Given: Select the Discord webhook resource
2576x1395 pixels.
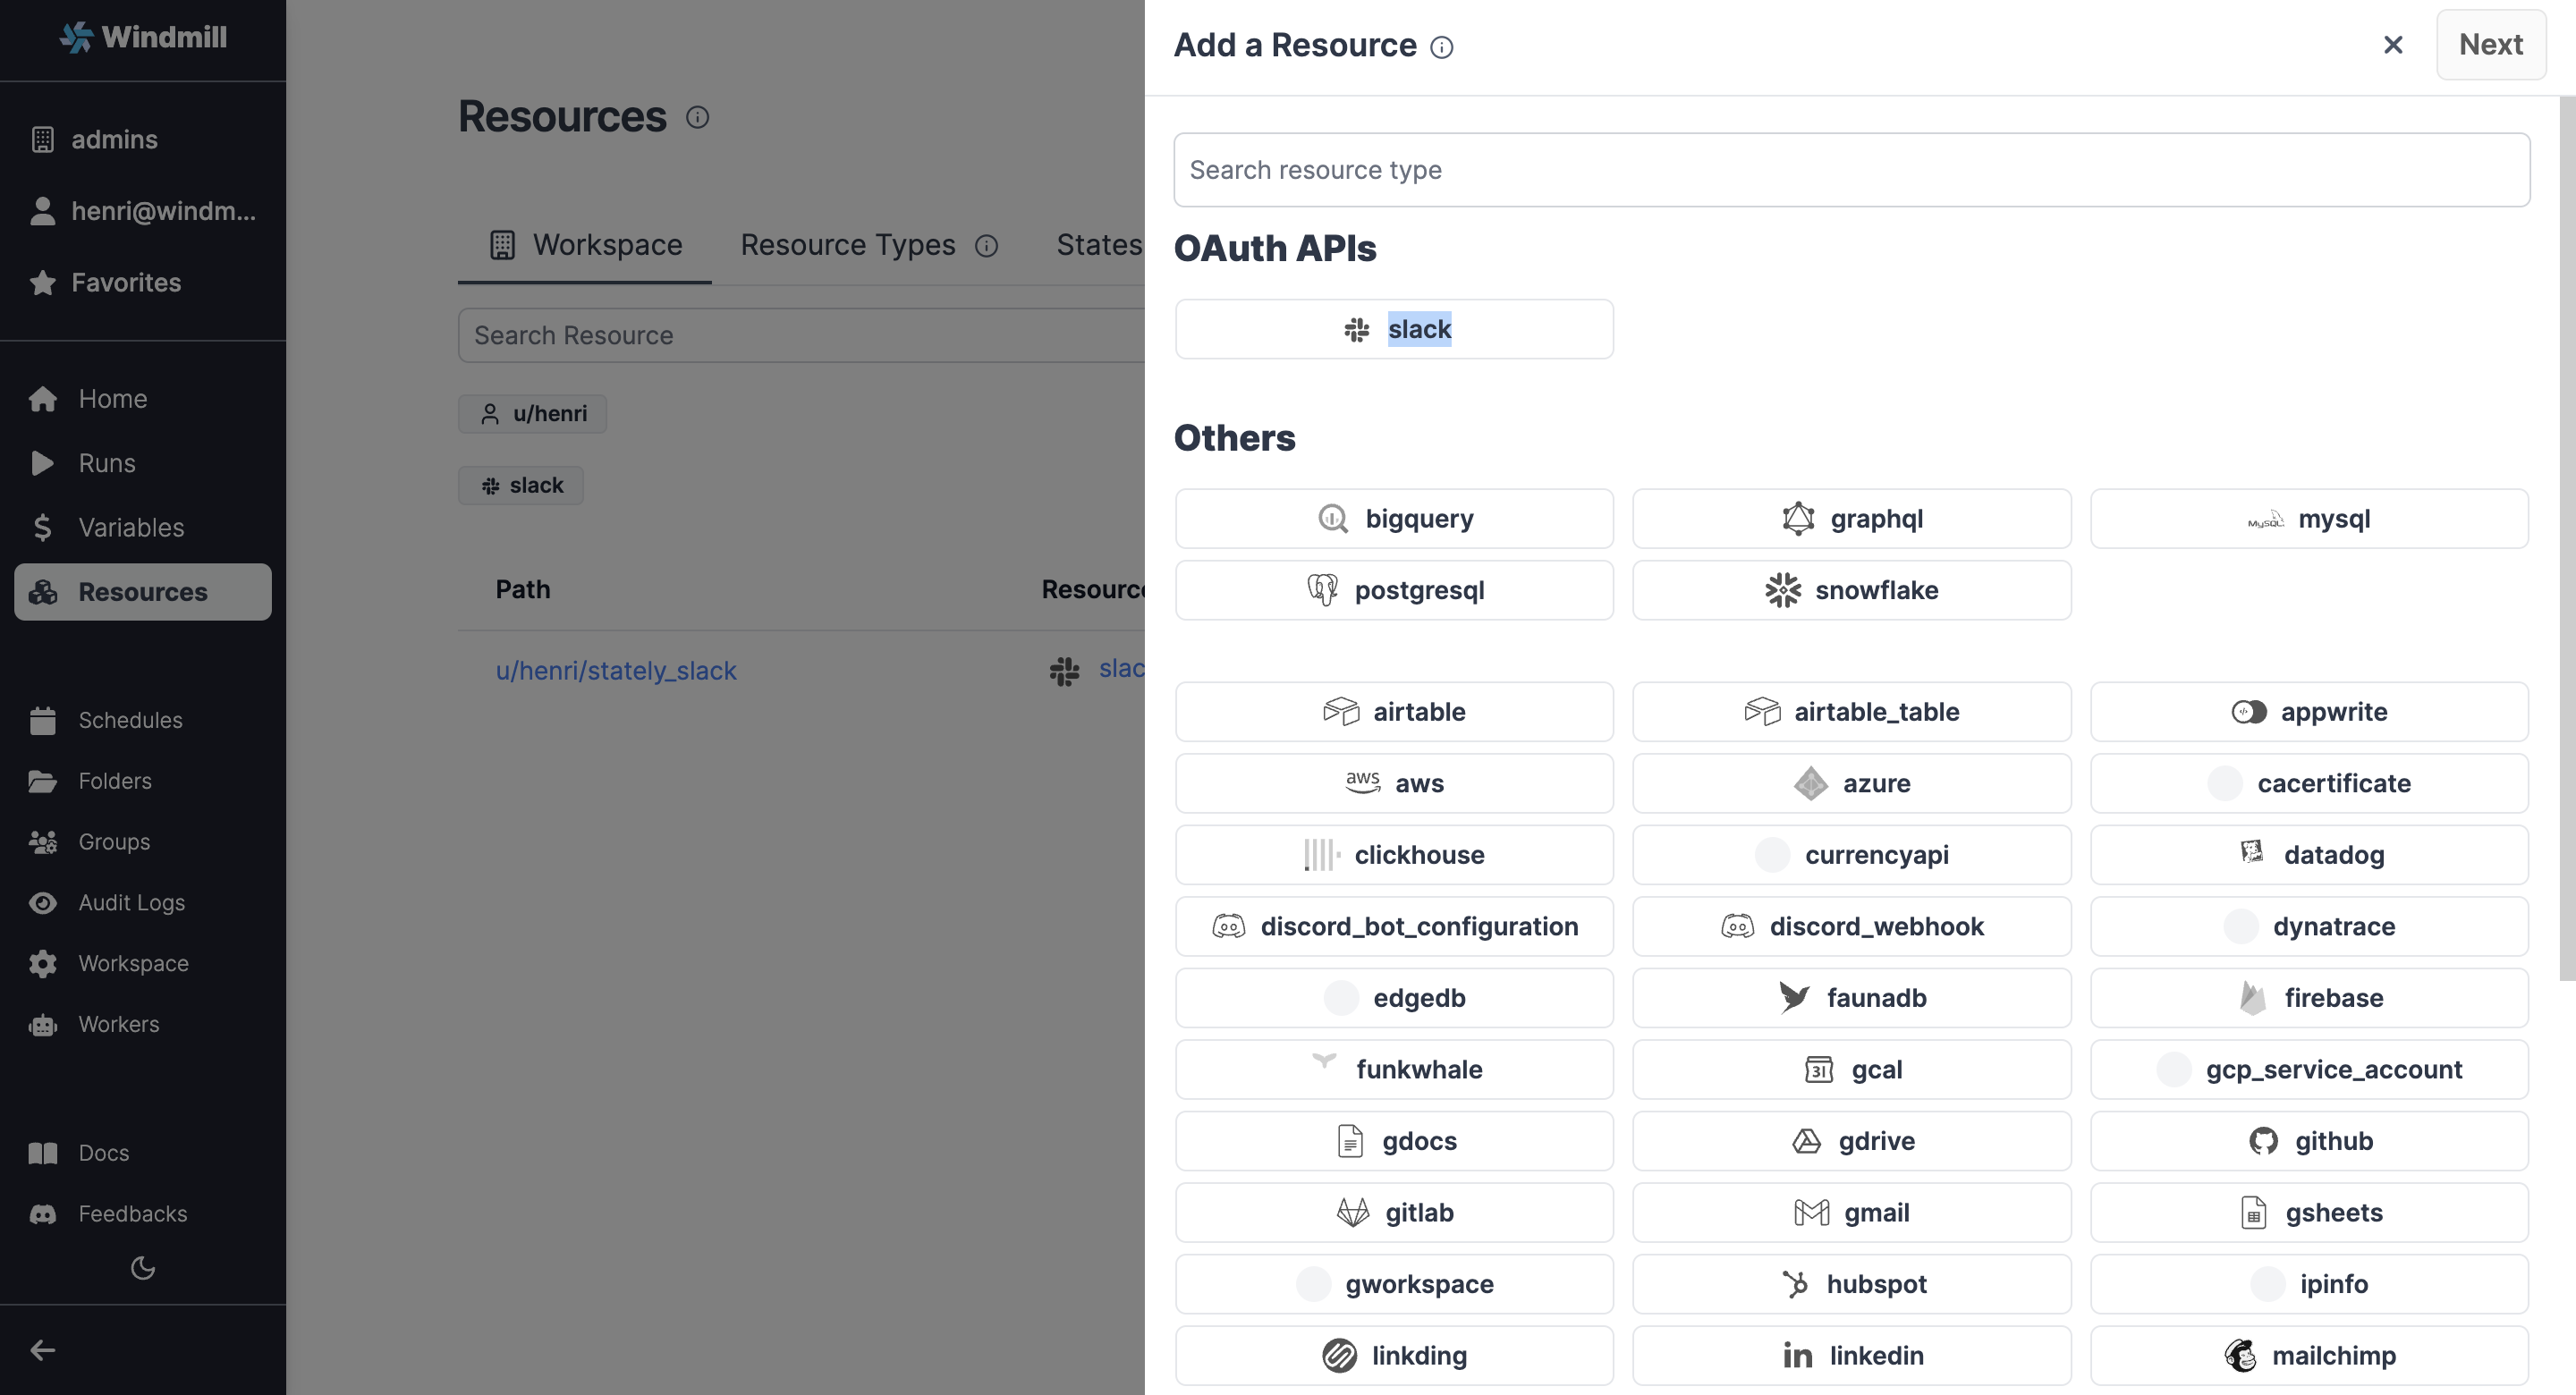Looking at the screenshot, I should (1851, 926).
